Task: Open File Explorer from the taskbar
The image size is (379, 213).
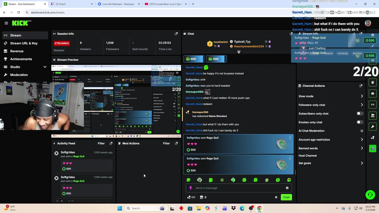Action: tap(198, 208)
